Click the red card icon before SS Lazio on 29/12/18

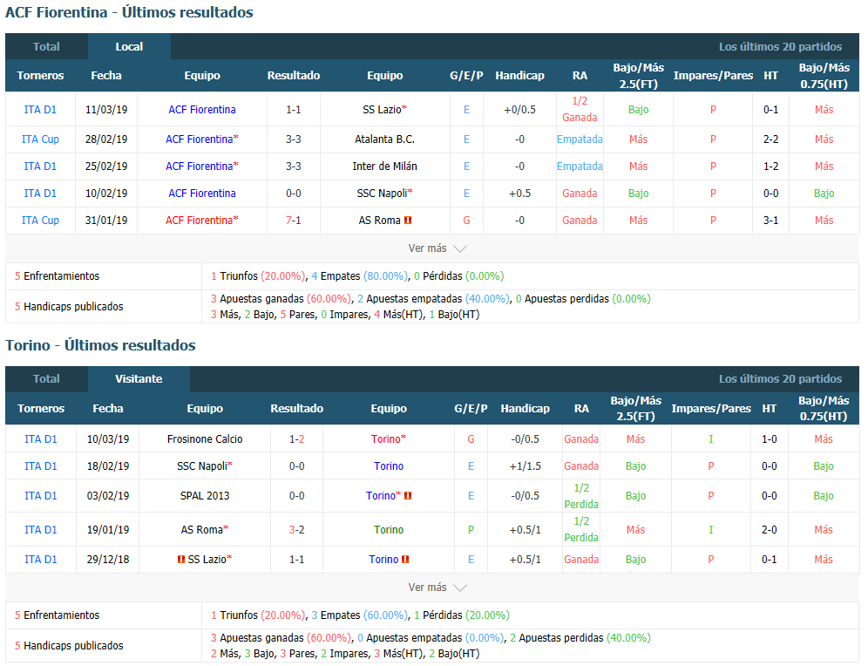coord(181,560)
